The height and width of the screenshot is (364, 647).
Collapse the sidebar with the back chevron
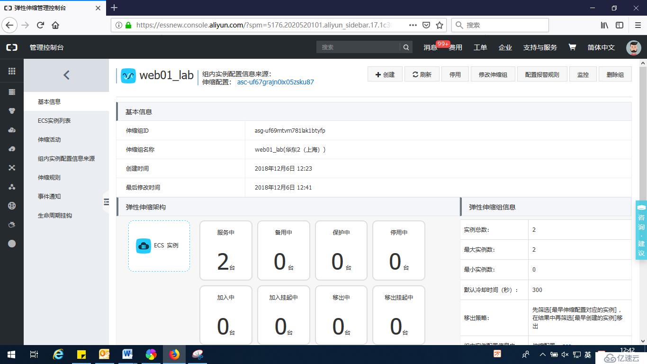[66, 75]
